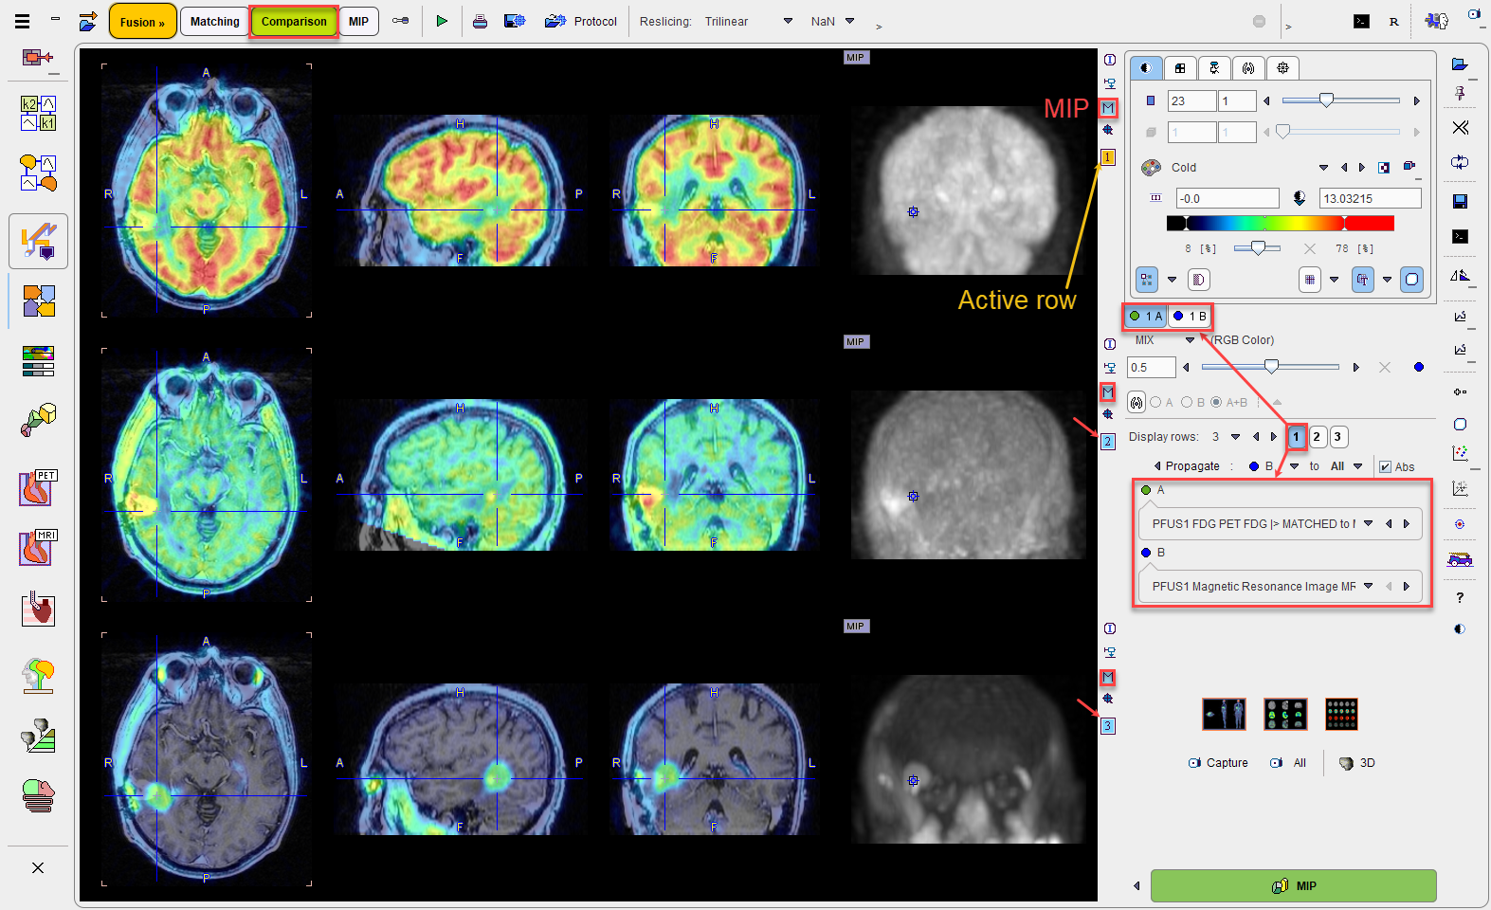
Task: Select row page 3 button
Action: click(1337, 437)
